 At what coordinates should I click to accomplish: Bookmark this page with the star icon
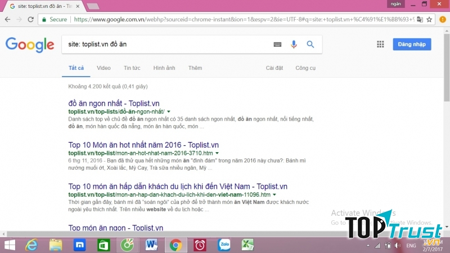click(429, 19)
